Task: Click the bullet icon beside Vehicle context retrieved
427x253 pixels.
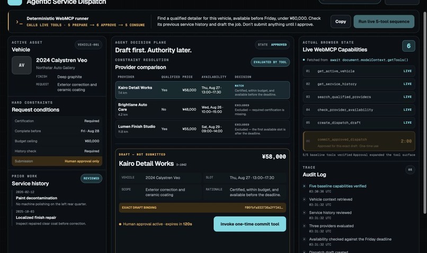Action: pos(304,199)
